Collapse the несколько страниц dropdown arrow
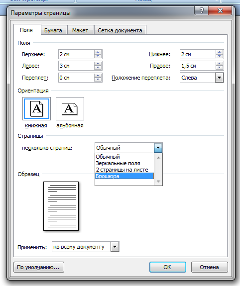This screenshot has width=240, height=286. click(x=158, y=148)
